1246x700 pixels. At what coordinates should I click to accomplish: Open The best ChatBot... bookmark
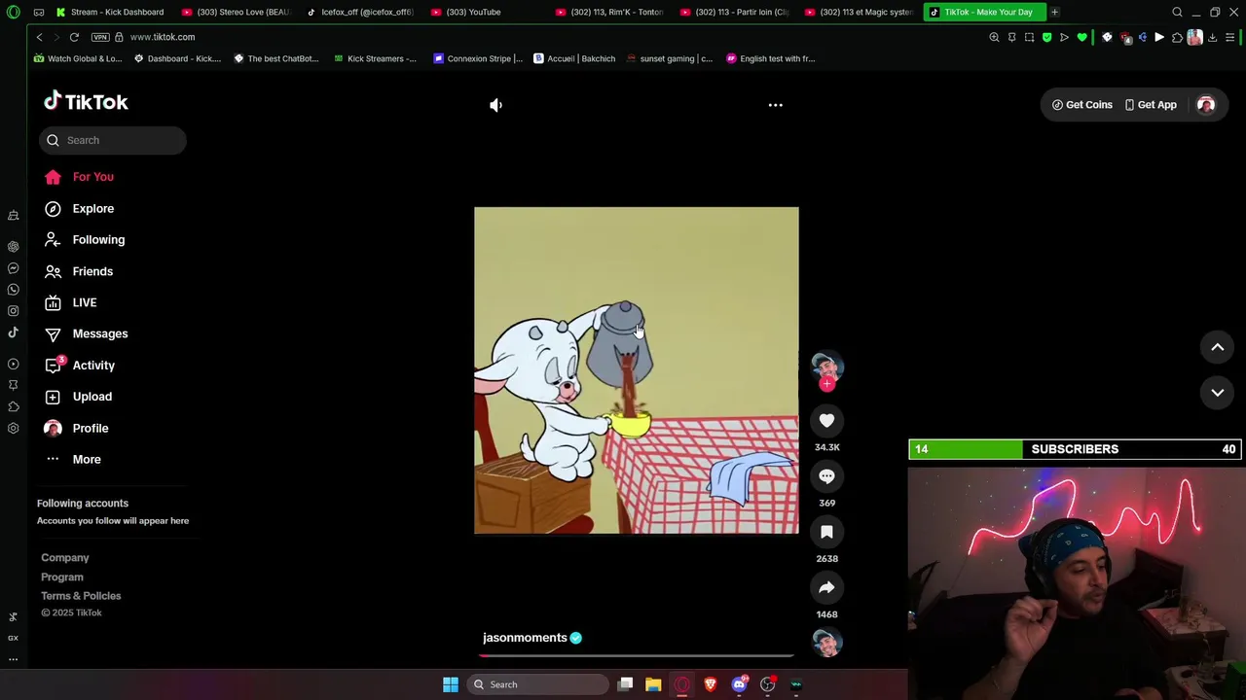(276, 58)
